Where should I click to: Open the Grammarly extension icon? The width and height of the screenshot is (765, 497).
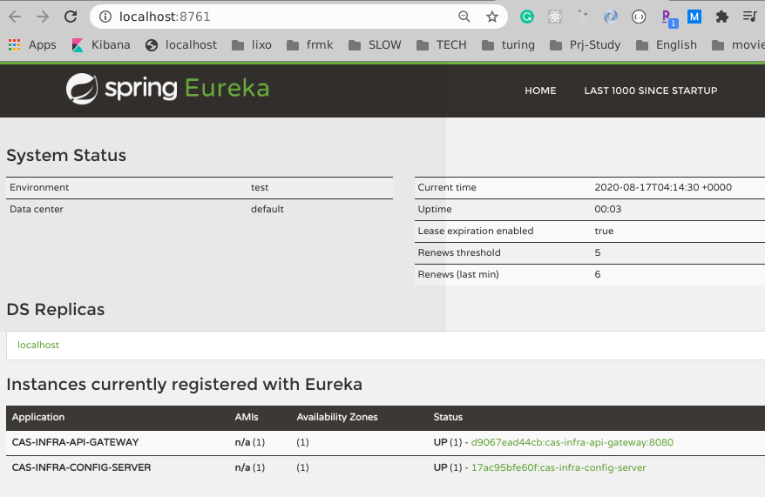click(527, 17)
